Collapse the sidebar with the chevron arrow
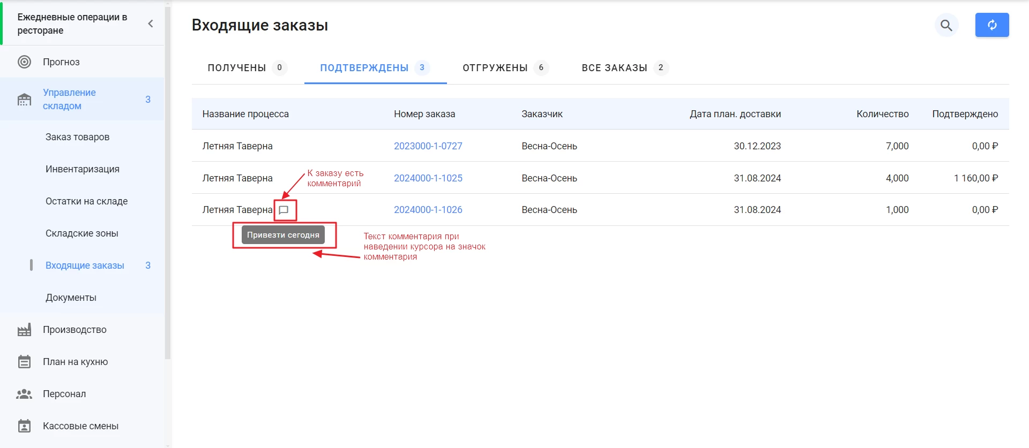Image resolution: width=1029 pixels, height=448 pixels. click(151, 24)
